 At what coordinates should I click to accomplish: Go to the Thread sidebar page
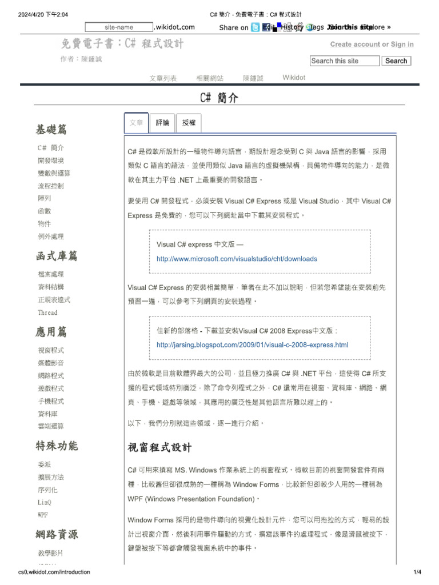click(x=47, y=312)
